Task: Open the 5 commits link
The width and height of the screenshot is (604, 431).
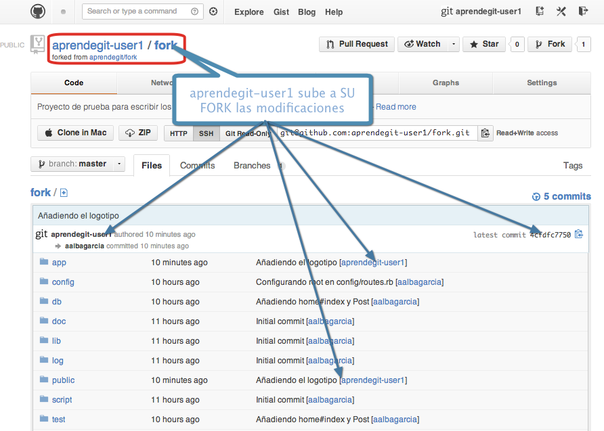Action: 561,196
